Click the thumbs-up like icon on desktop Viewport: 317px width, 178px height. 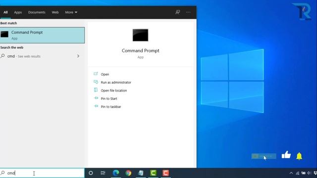click(286, 155)
